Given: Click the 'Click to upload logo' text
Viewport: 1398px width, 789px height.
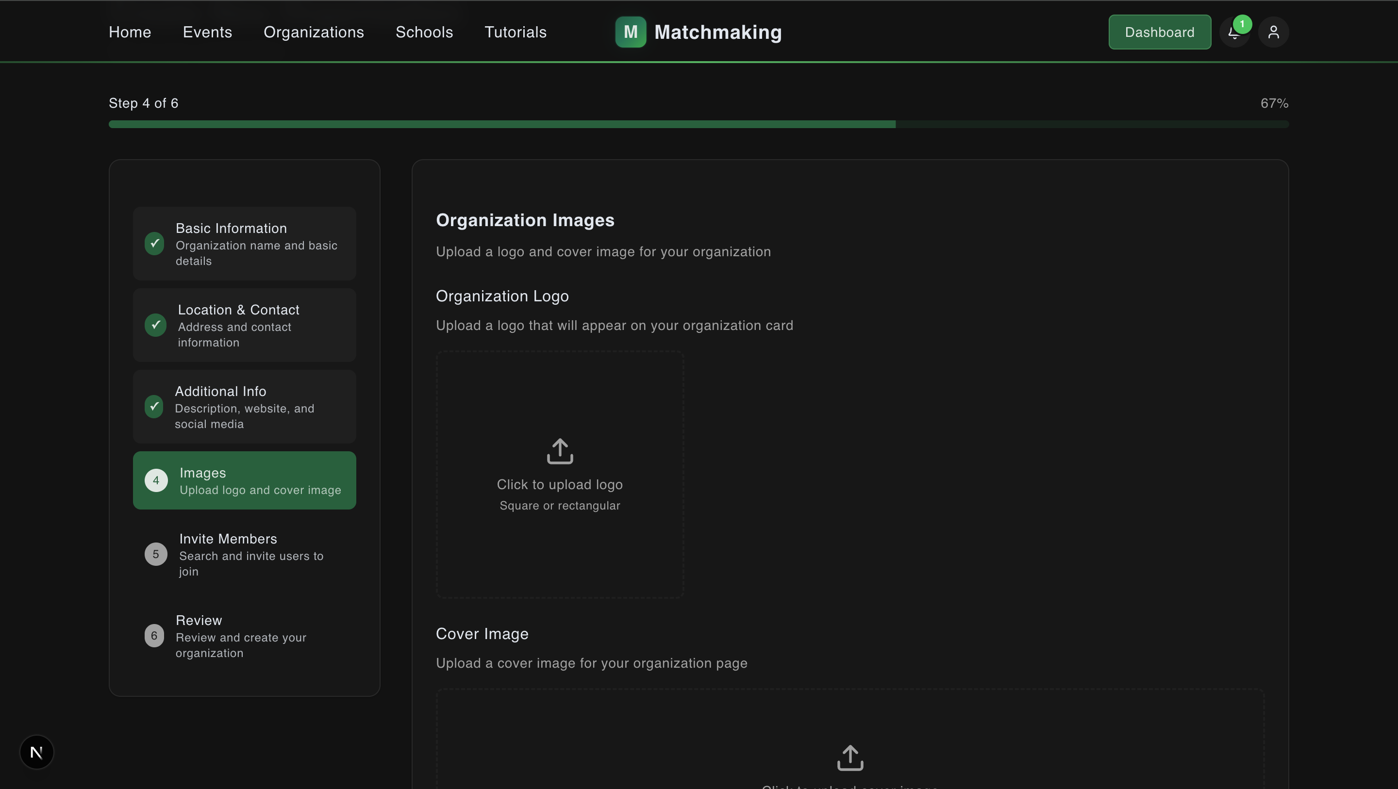Looking at the screenshot, I should (x=560, y=485).
